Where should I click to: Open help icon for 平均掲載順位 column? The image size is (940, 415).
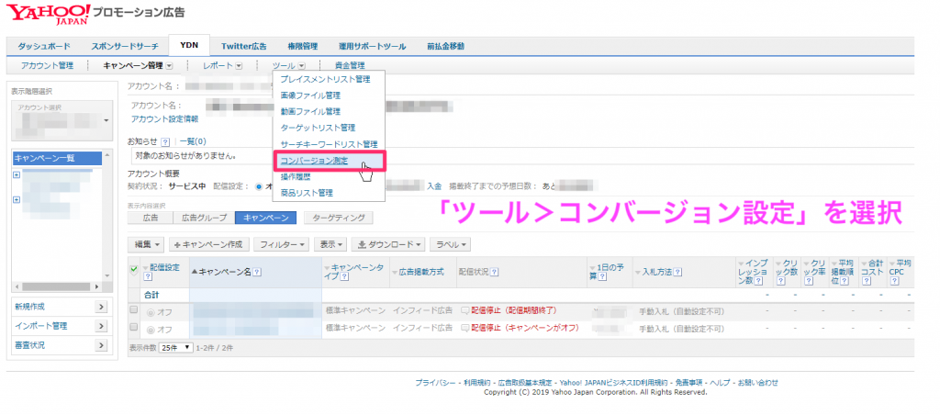click(845, 281)
